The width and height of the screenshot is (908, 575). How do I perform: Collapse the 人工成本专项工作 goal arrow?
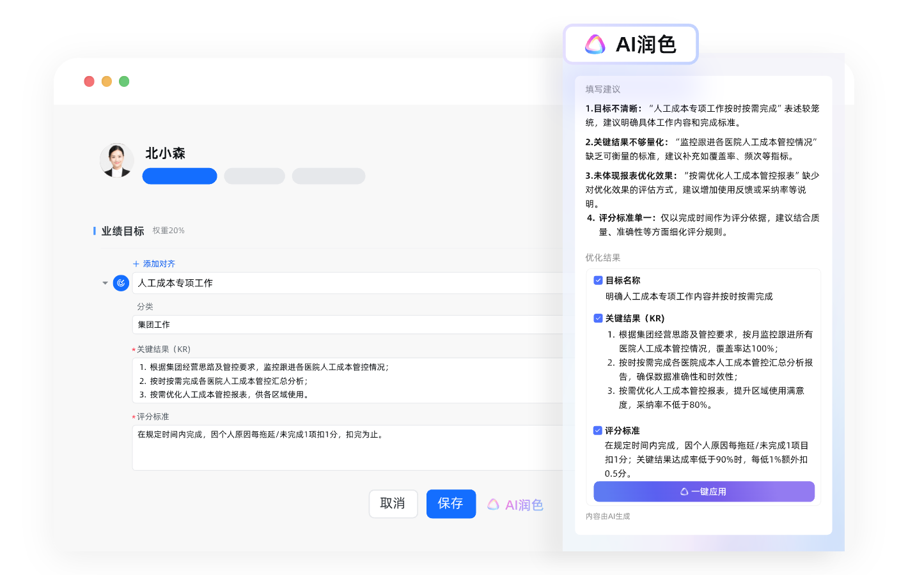click(x=105, y=283)
